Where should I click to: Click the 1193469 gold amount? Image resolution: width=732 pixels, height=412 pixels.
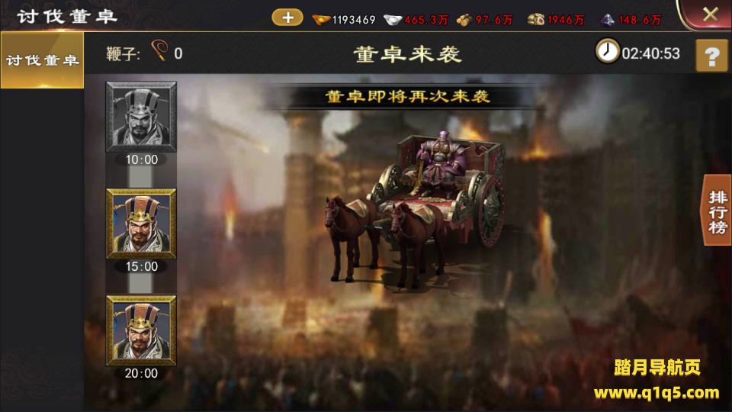(354, 20)
